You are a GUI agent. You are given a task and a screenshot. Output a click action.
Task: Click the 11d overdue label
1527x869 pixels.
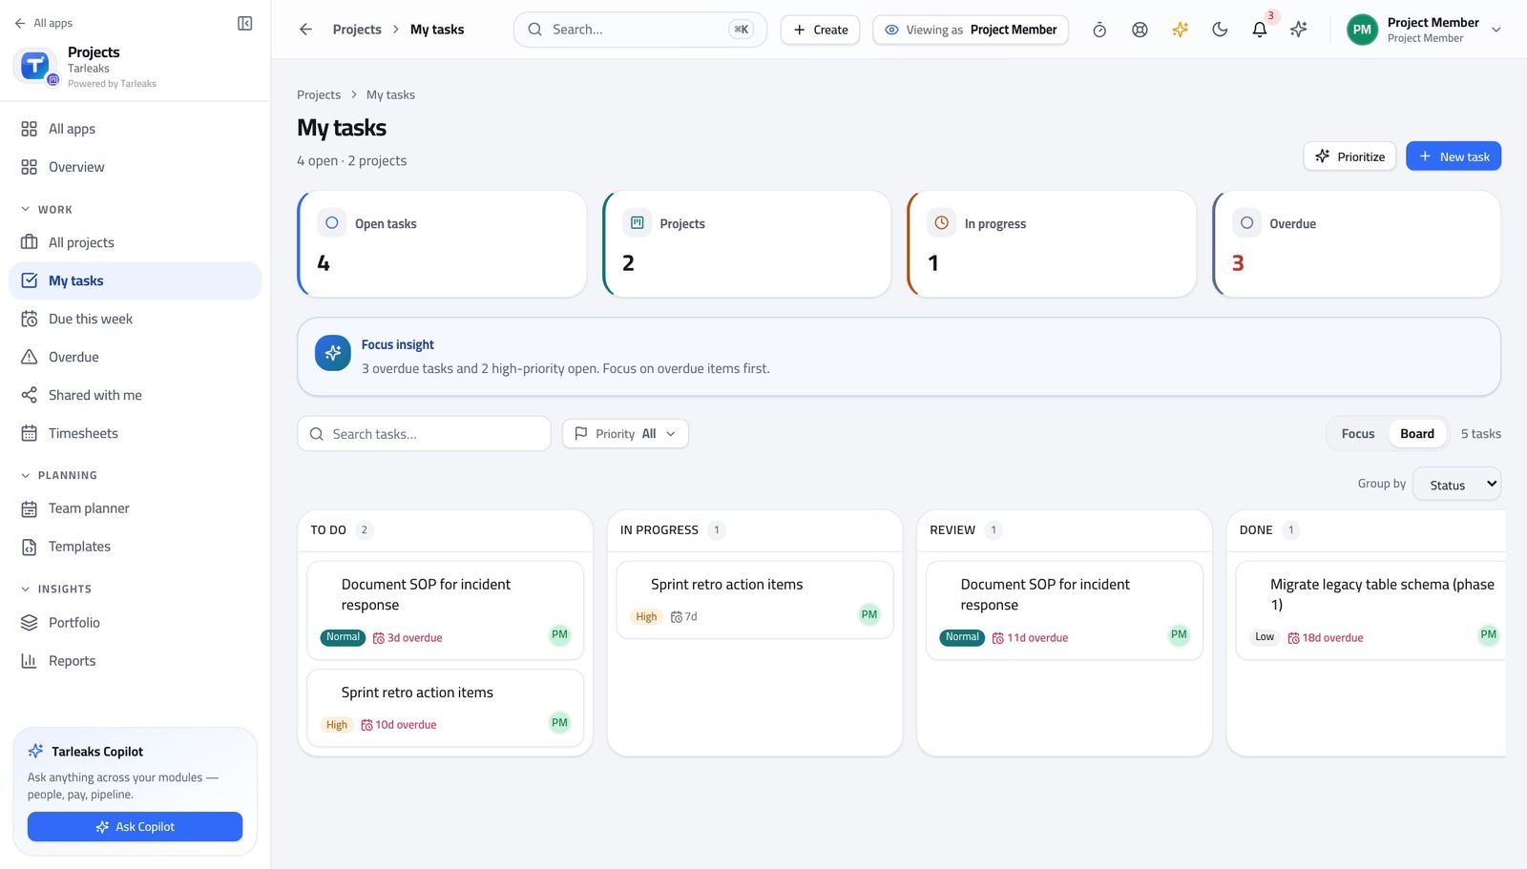click(x=1030, y=638)
